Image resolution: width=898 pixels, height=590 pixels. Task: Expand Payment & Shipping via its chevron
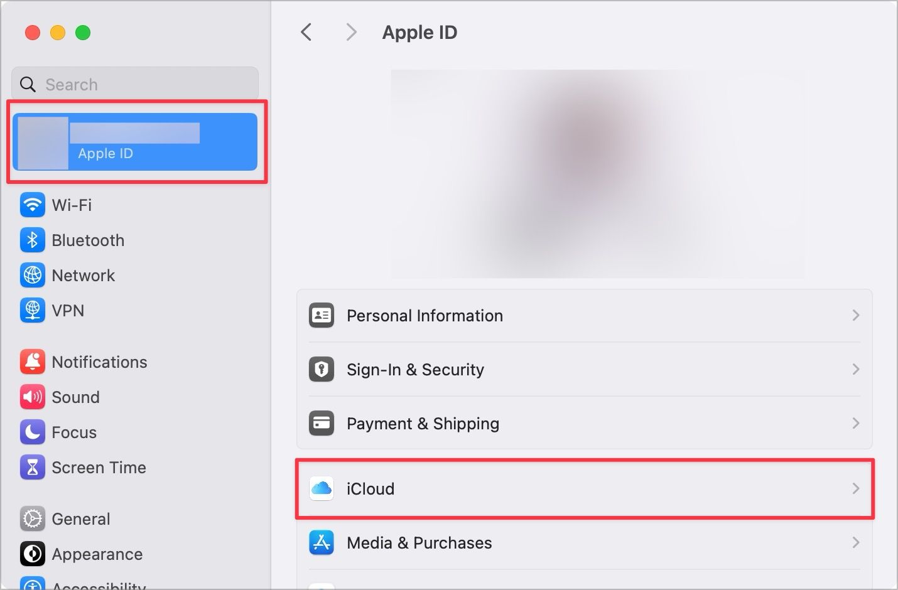pyautogui.click(x=855, y=423)
